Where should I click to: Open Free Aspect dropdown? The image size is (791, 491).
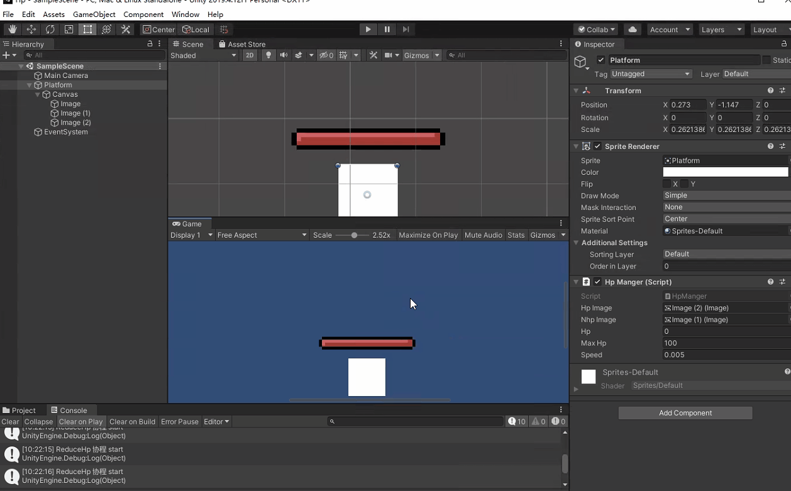point(262,235)
